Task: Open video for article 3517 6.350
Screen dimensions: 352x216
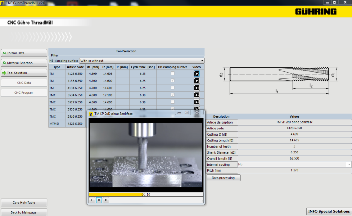Action: [197, 102]
